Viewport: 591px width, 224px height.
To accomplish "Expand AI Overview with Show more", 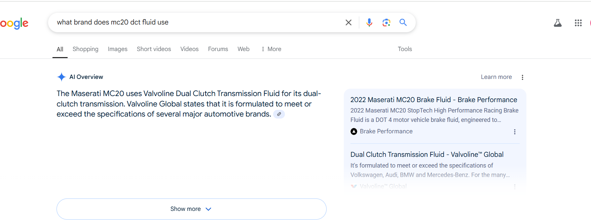I will pyautogui.click(x=191, y=209).
